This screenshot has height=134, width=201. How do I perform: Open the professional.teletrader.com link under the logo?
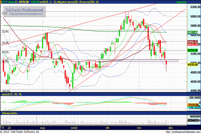(x=27, y=14)
